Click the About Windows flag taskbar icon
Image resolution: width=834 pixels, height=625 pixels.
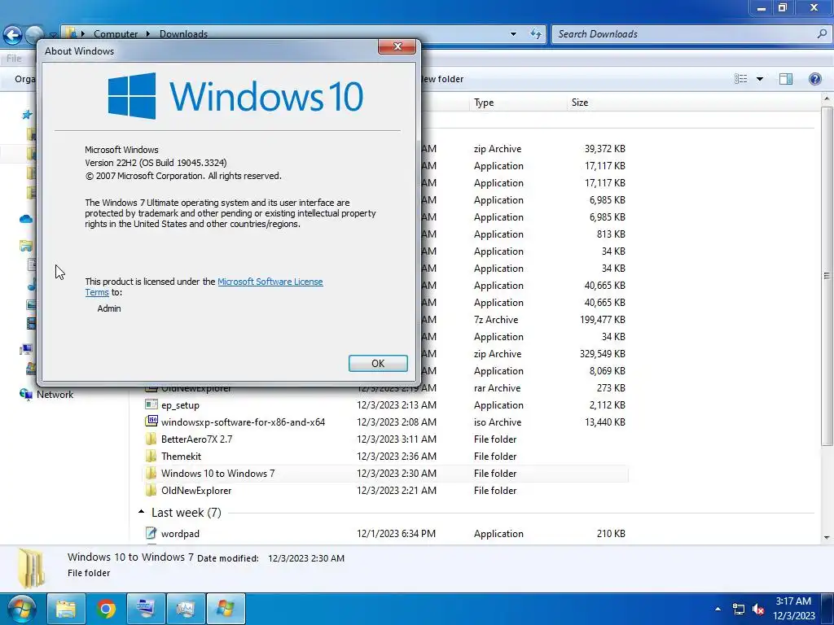pyautogui.click(x=226, y=609)
